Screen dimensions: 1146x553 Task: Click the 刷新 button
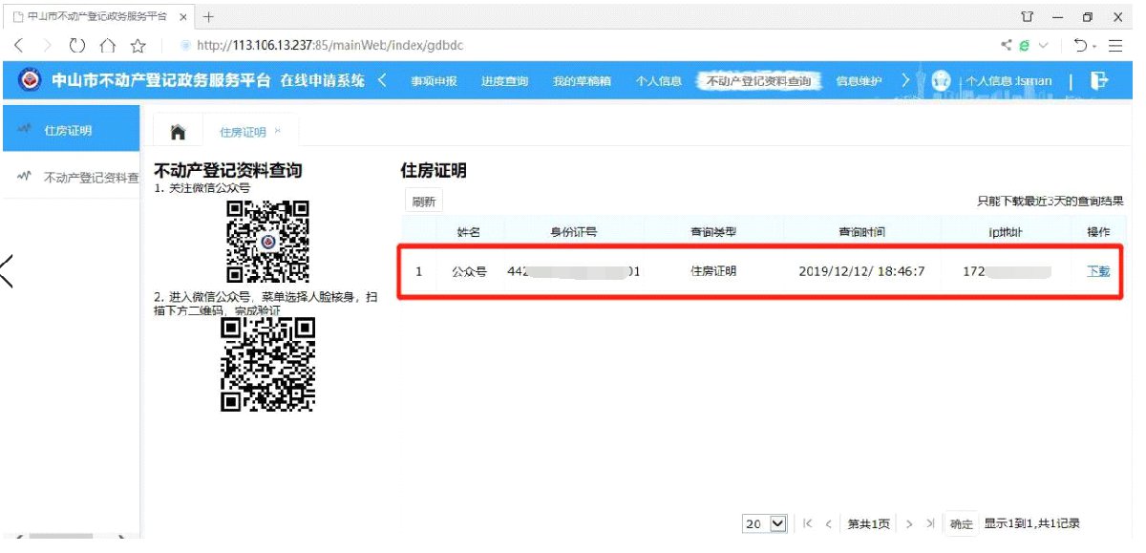tap(423, 202)
